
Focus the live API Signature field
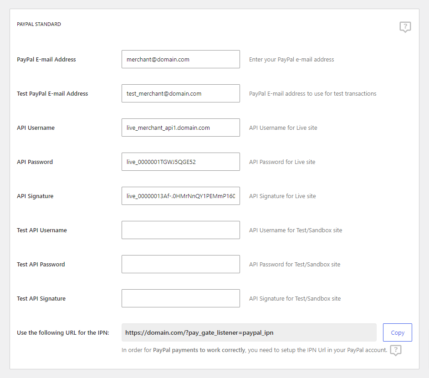pos(181,196)
